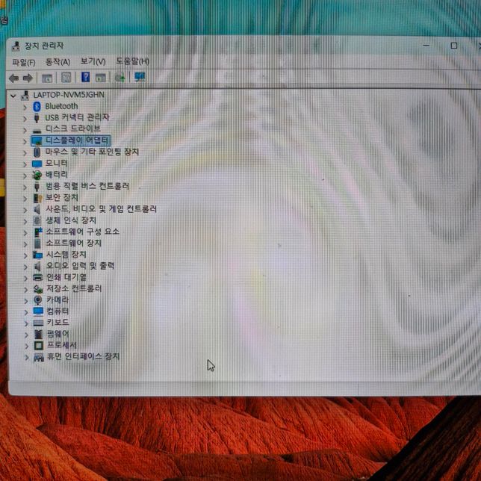Screen dimensions: 481x481
Task: Click the Back arrow in the toolbar
Action: 13,78
